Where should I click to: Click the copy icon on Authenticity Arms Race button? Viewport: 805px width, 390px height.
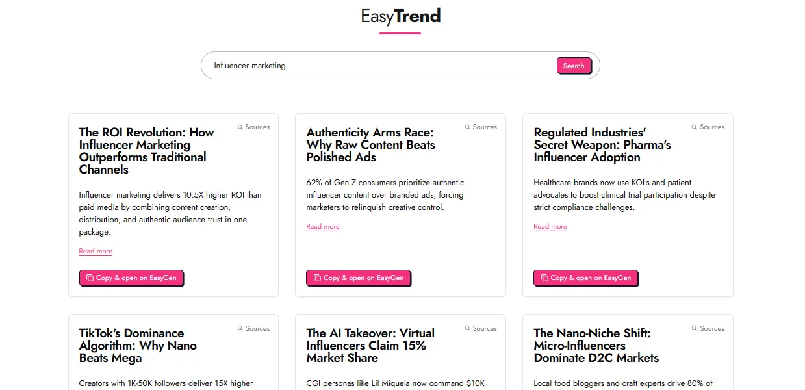[317, 278]
